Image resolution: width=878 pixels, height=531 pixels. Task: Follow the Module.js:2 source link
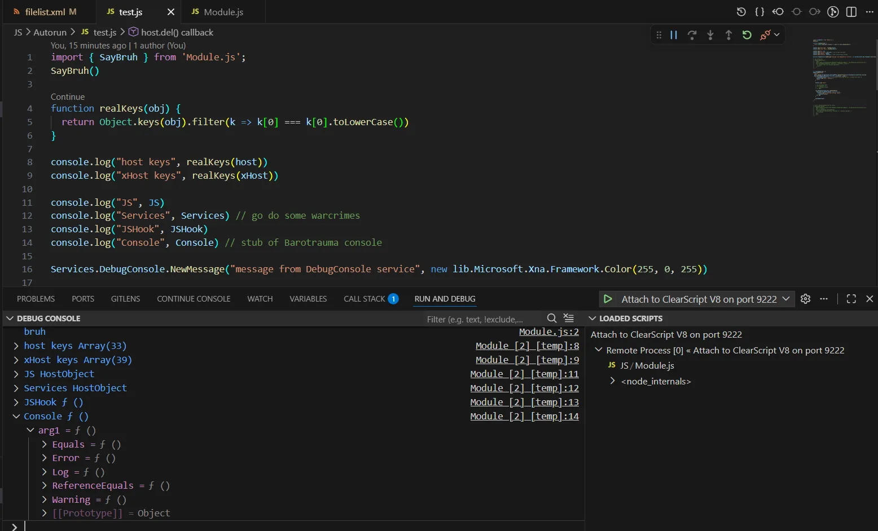click(548, 332)
